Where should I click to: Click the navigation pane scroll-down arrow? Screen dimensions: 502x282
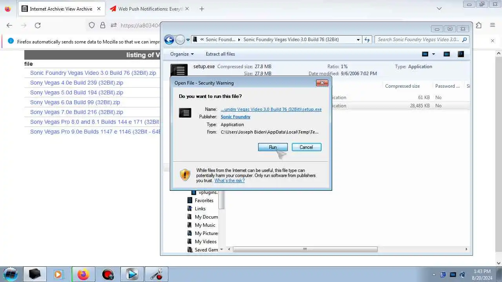click(222, 249)
